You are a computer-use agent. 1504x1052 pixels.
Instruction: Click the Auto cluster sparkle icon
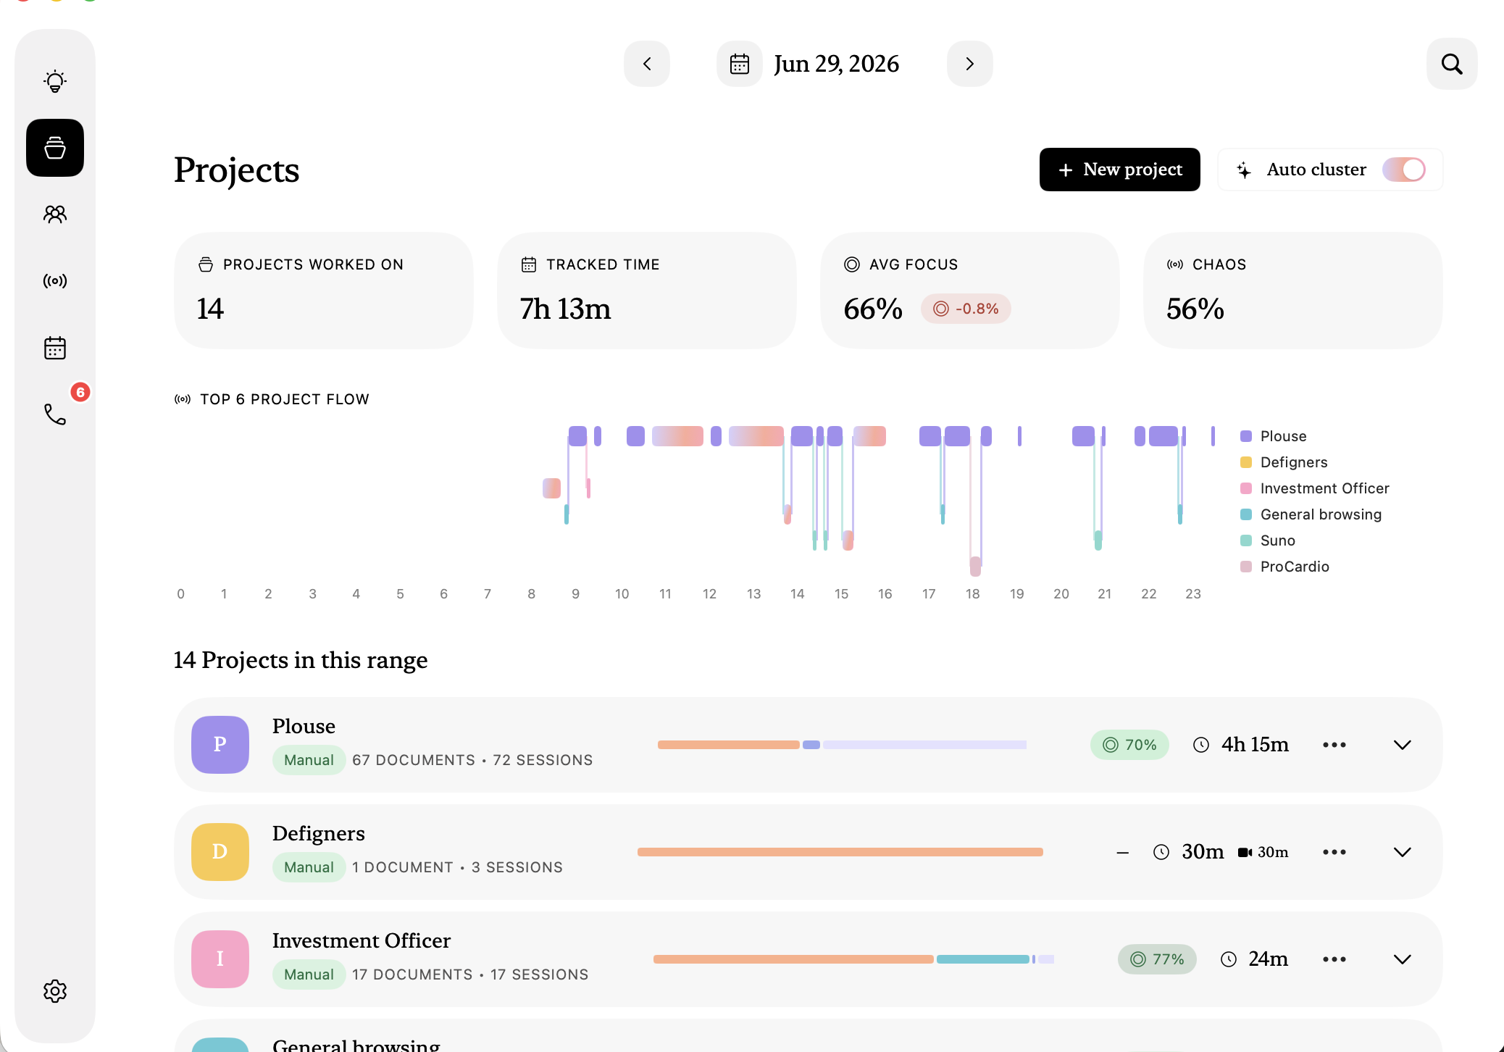[1244, 170]
